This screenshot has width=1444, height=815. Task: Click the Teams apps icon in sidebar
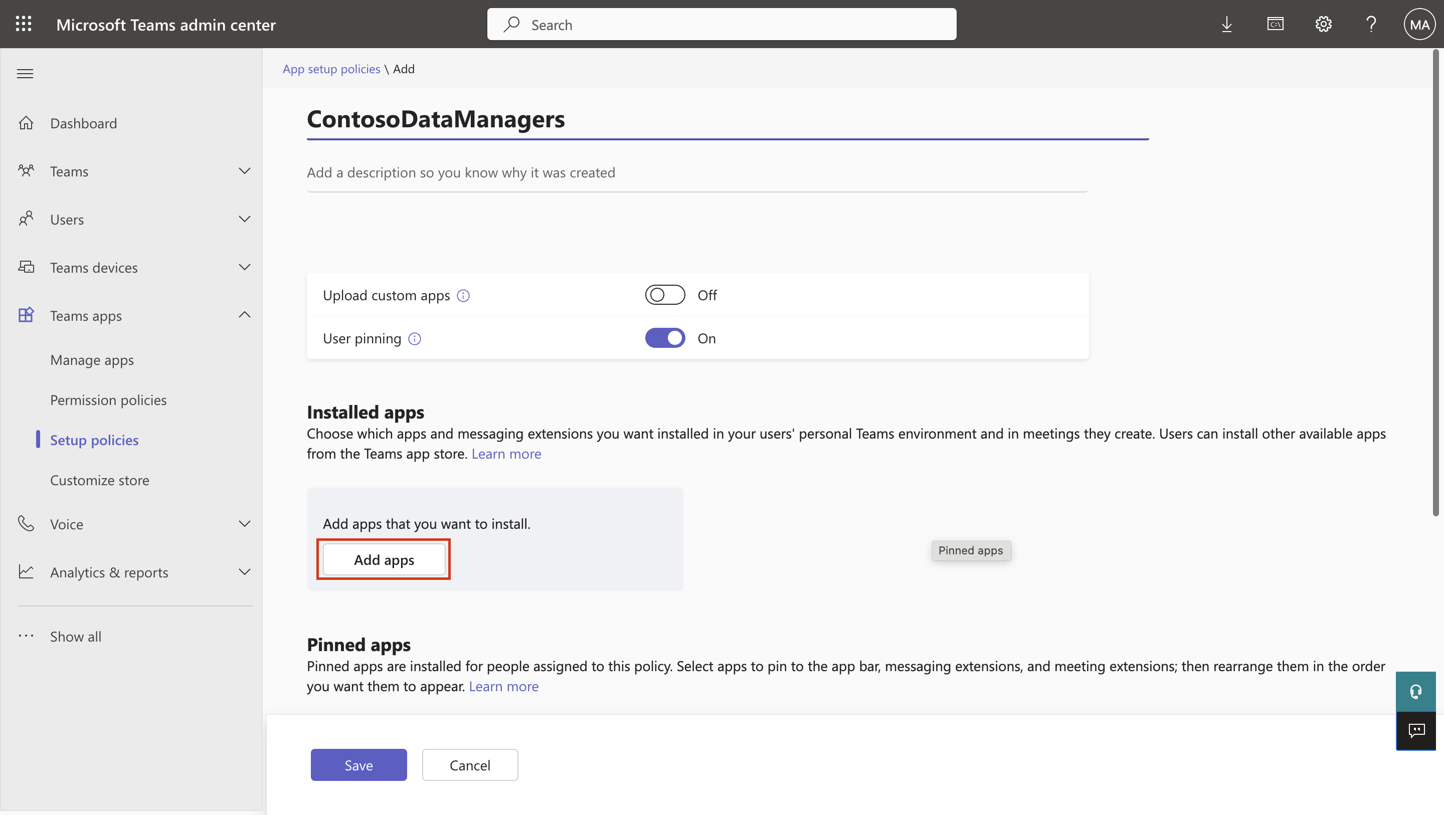[27, 315]
